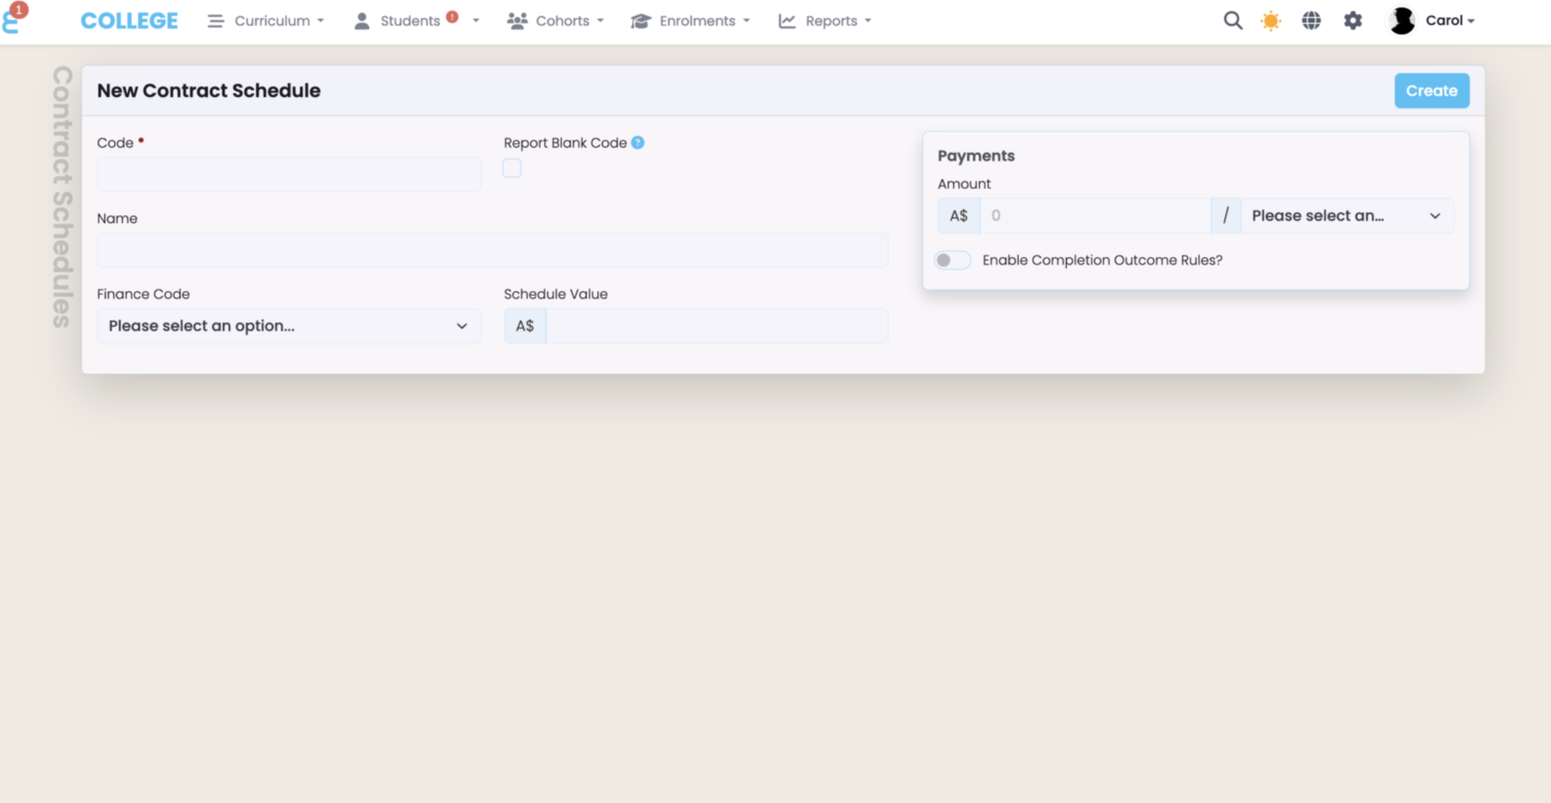
Task: Click the Create button
Action: pos(1431,91)
